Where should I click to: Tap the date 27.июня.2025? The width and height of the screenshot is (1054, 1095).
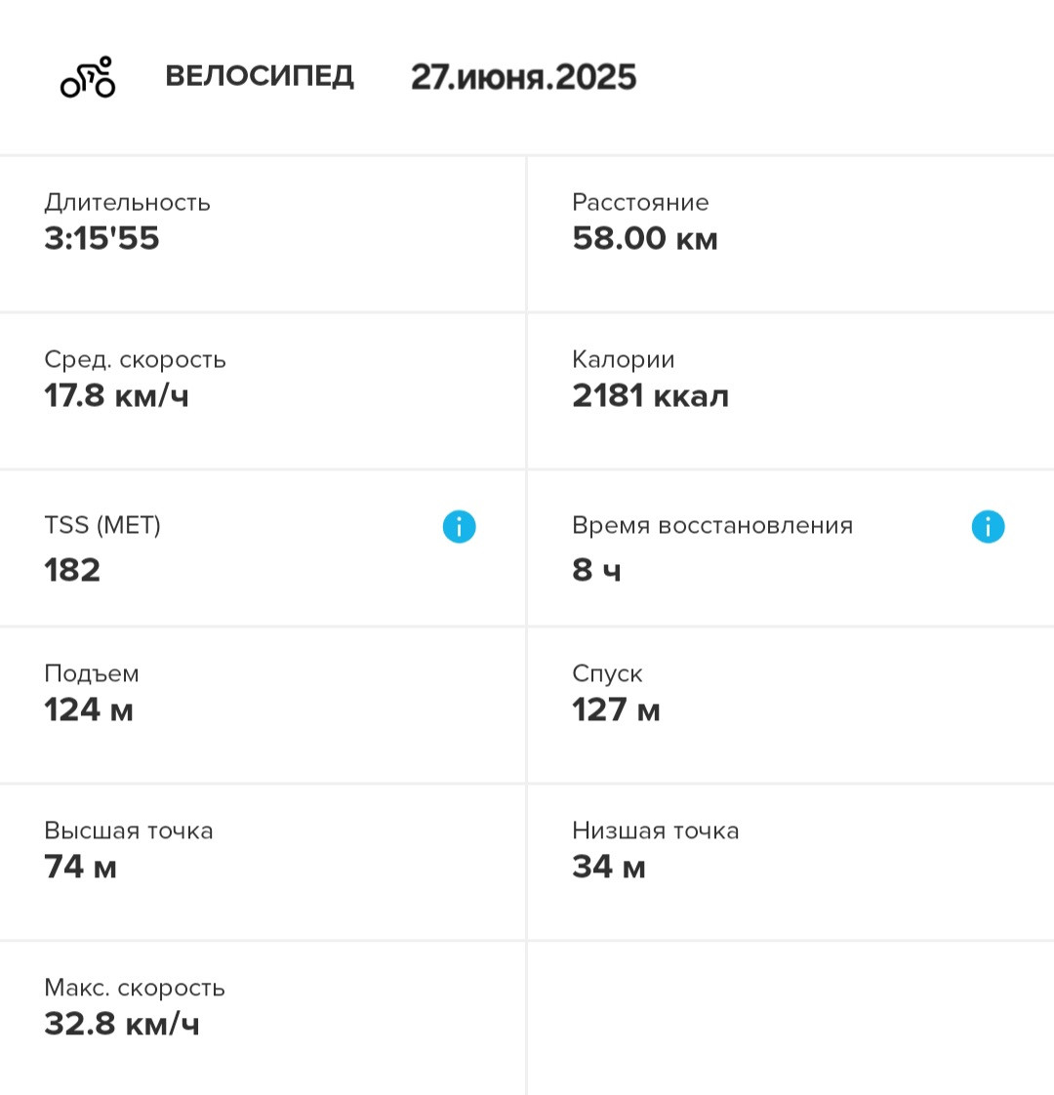pos(524,77)
